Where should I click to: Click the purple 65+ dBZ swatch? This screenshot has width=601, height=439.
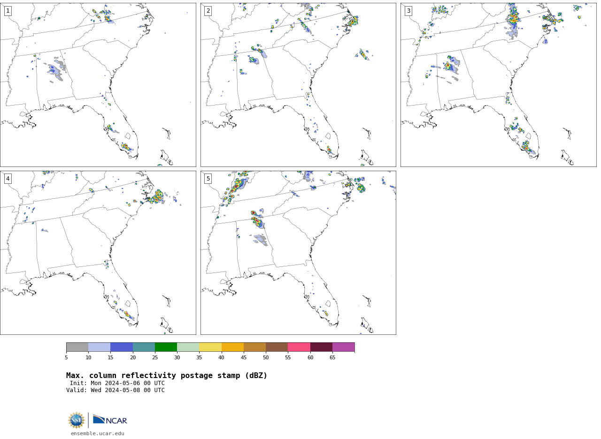click(x=343, y=347)
